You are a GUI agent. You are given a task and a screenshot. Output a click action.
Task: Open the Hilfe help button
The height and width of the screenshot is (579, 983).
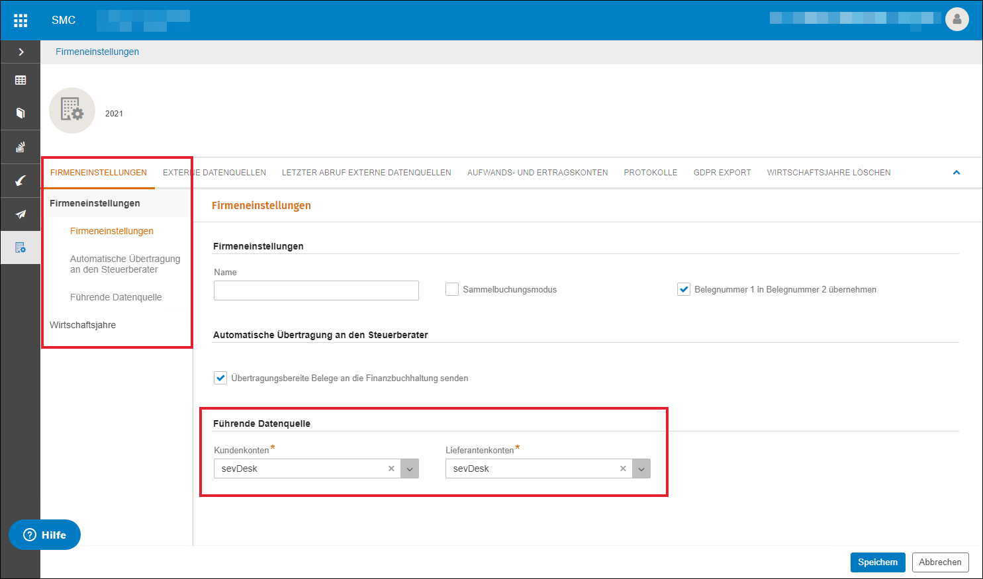44,535
